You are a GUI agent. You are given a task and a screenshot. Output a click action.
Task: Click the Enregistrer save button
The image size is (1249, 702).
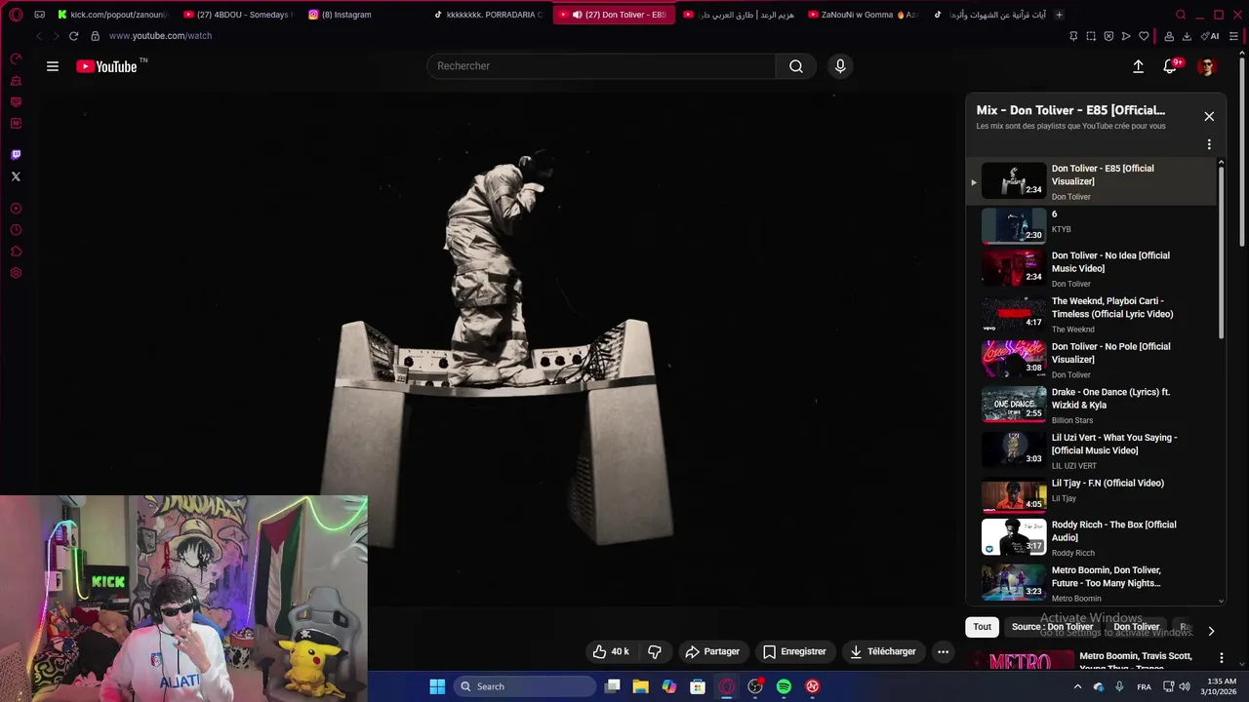[x=794, y=651]
